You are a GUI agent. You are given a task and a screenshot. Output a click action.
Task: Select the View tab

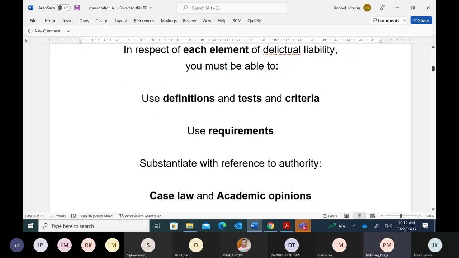coord(207,20)
